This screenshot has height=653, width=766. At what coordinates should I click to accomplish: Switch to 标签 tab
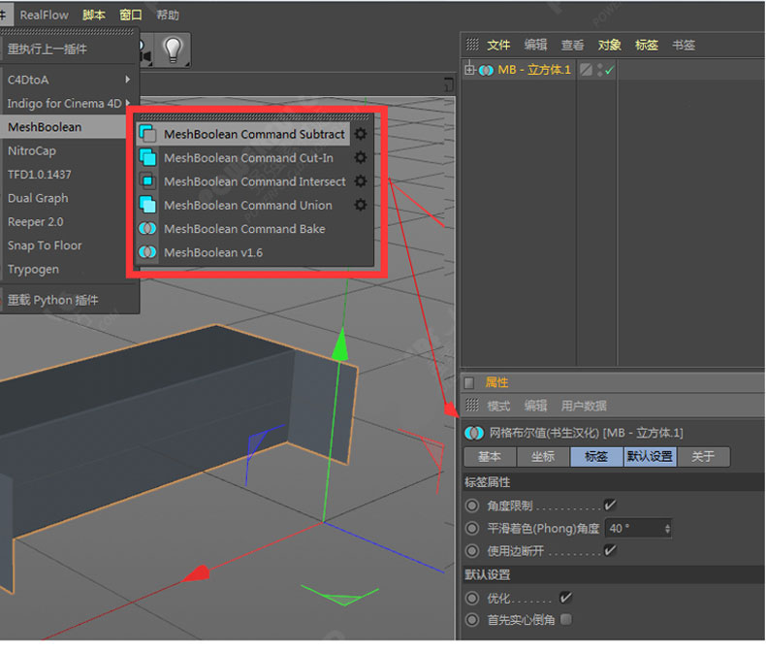pyautogui.click(x=596, y=456)
